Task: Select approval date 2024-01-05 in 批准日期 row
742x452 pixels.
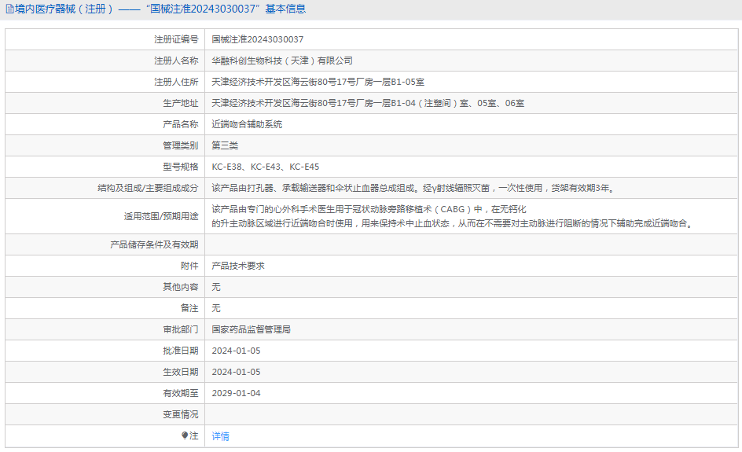Action: pos(236,351)
